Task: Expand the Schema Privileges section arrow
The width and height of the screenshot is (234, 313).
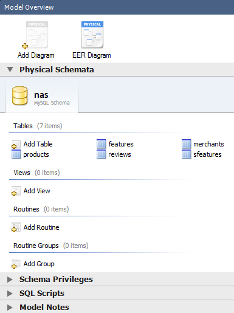Action: (x=10, y=280)
